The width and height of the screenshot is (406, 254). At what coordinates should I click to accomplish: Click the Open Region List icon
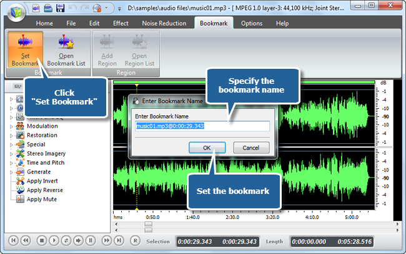point(139,49)
